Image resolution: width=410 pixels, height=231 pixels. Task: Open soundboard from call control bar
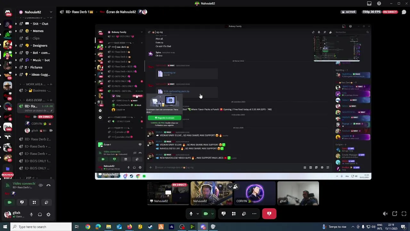244,214
